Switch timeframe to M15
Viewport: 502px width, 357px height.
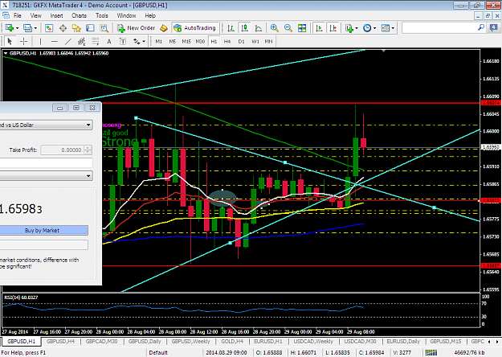(186, 41)
